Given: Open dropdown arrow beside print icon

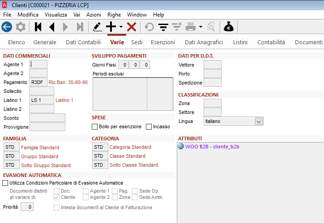Looking at the screenshot, I should tap(200, 27).
